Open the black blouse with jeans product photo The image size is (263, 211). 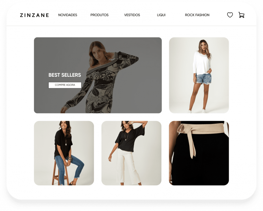[64, 153]
